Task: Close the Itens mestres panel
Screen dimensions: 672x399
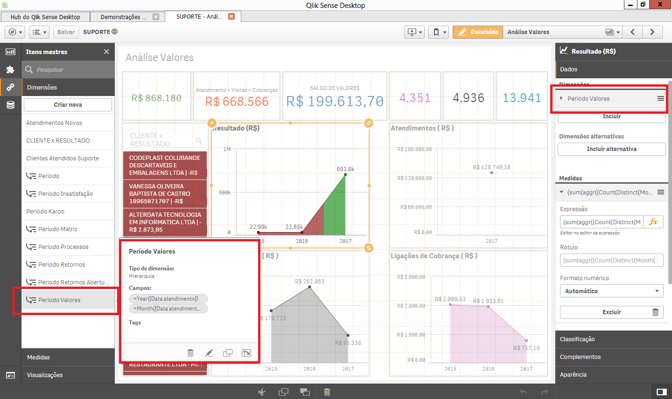Action: pyautogui.click(x=106, y=52)
